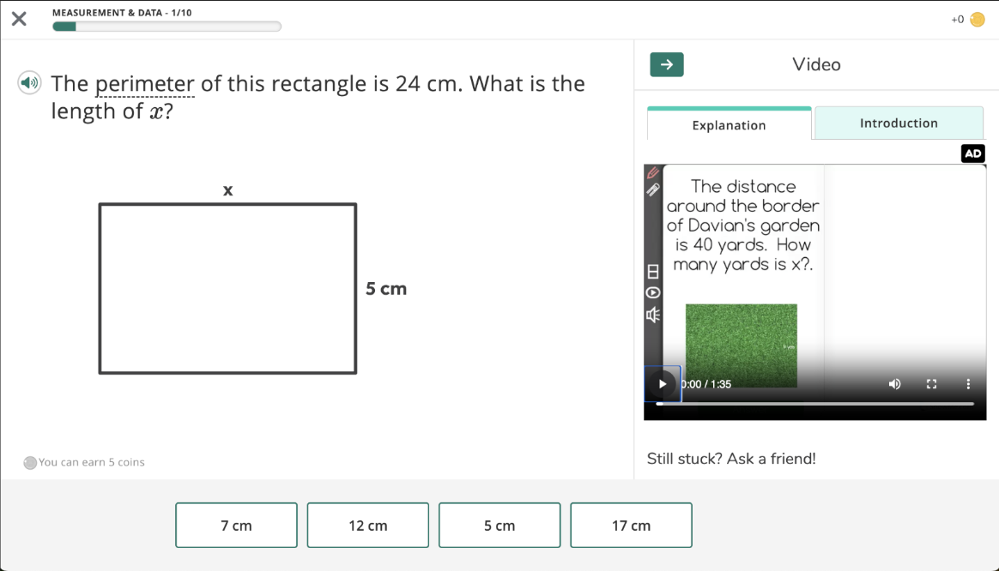Image resolution: width=999 pixels, height=571 pixels.
Task: Open the video's three-dot options menu
Action: click(x=968, y=384)
